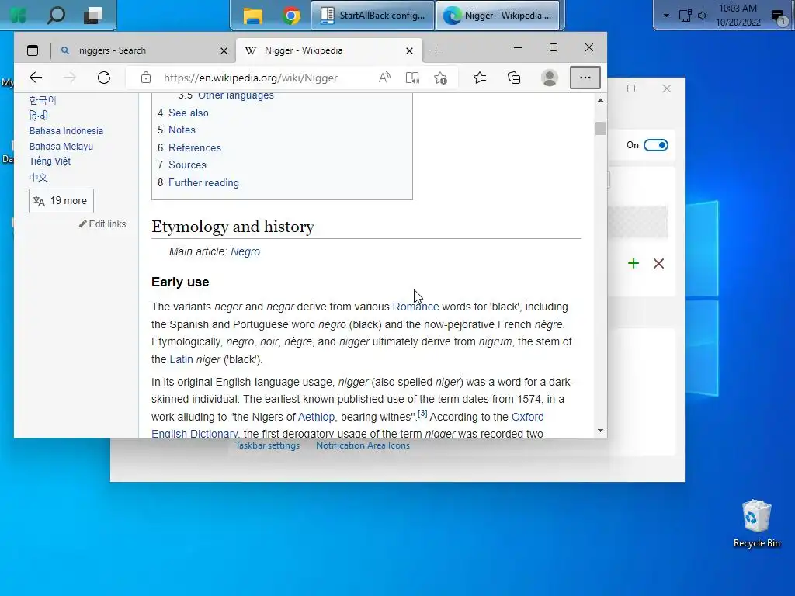Screen dimensions: 795x596
Task: Open Notification Area Icons link
Action: coord(363,445)
